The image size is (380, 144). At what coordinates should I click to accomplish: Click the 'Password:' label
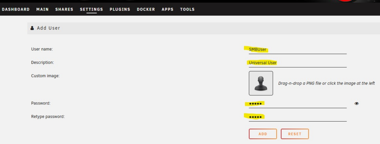coord(41,103)
